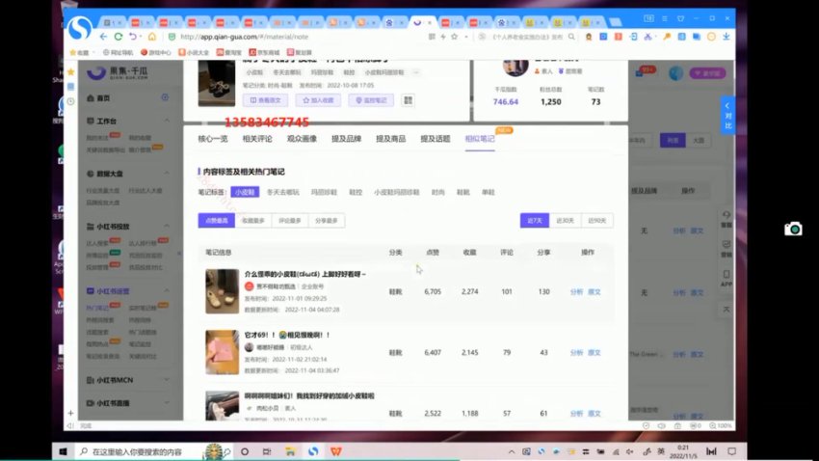Click the 首页 home item in sidebar
This screenshot has height=461, width=819.
click(x=103, y=98)
